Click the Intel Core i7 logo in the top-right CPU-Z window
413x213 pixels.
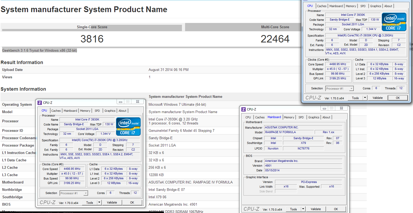394,22
